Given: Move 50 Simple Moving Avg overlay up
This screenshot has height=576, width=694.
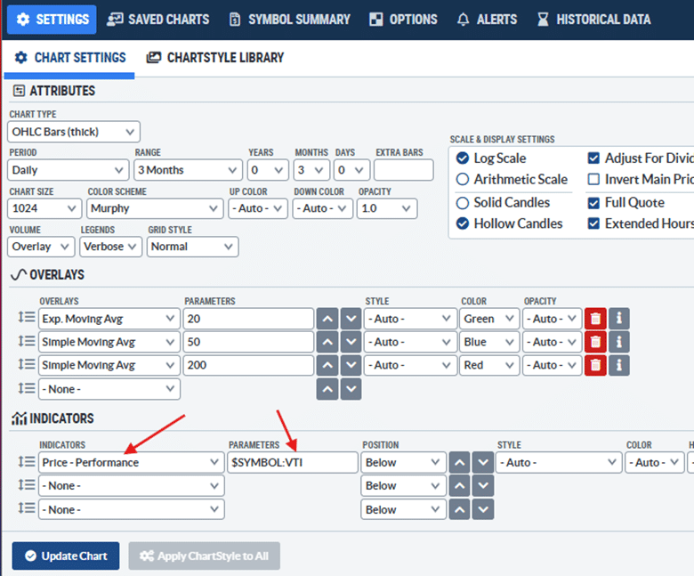Looking at the screenshot, I should (x=328, y=342).
